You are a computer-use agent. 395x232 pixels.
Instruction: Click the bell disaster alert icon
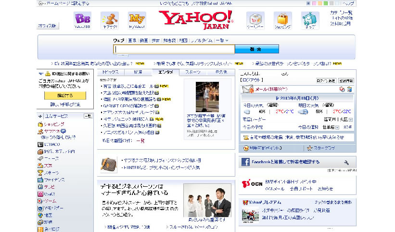[x=246, y=137]
